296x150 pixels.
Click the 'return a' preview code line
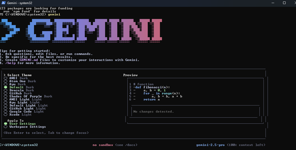tap(152, 99)
